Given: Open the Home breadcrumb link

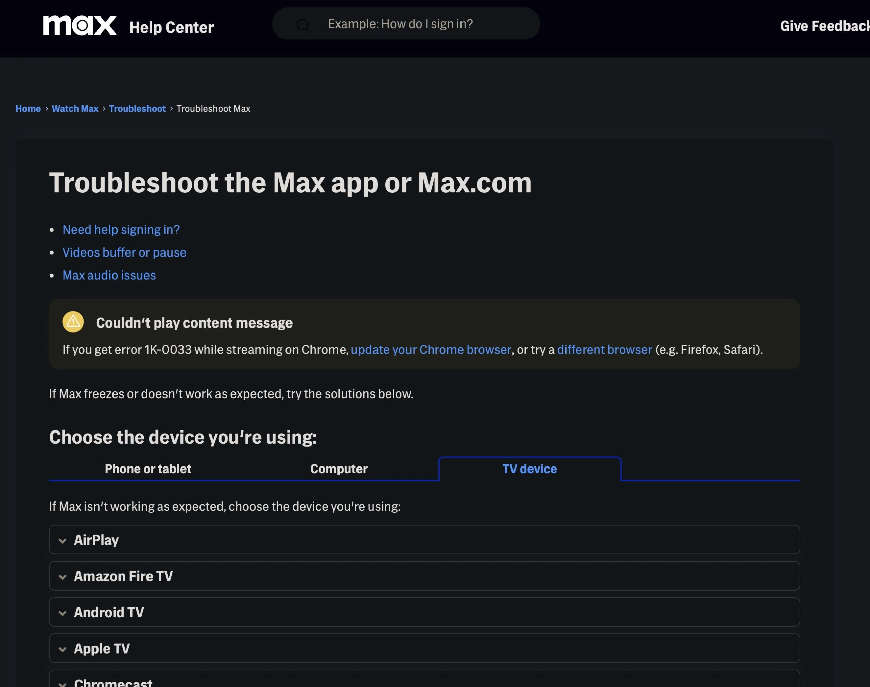Looking at the screenshot, I should click(x=28, y=109).
